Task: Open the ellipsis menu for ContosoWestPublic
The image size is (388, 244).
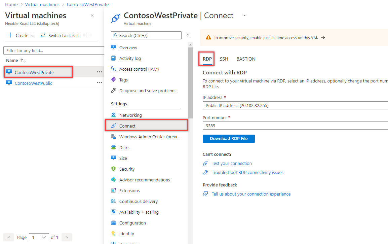Action: point(100,83)
